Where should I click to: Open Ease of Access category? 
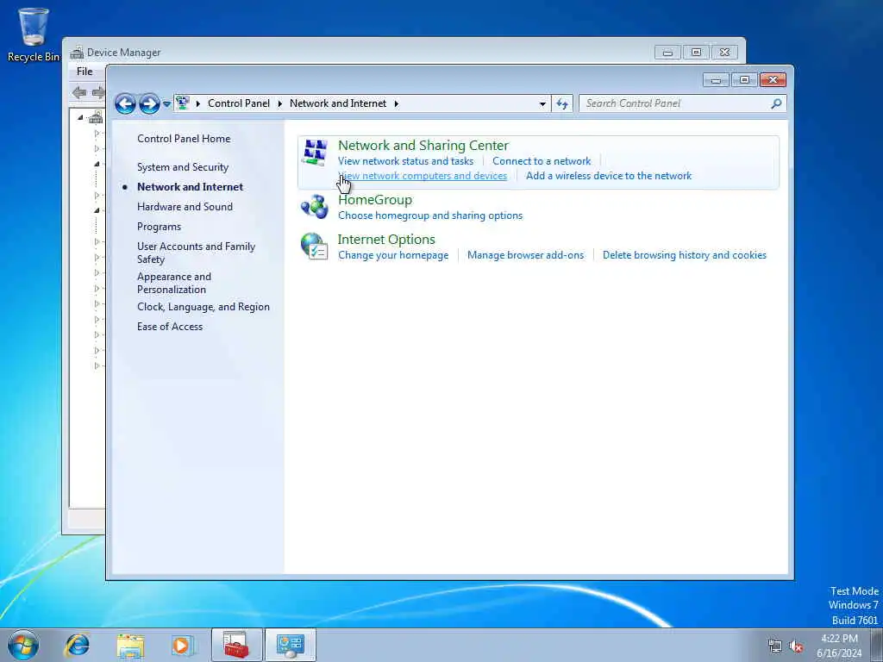pos(170,327)
